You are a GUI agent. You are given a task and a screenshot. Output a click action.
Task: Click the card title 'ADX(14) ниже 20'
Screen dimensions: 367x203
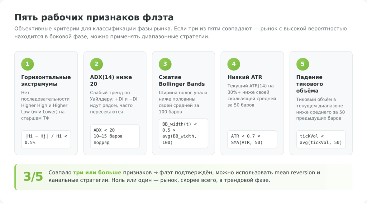click(111, 81)
